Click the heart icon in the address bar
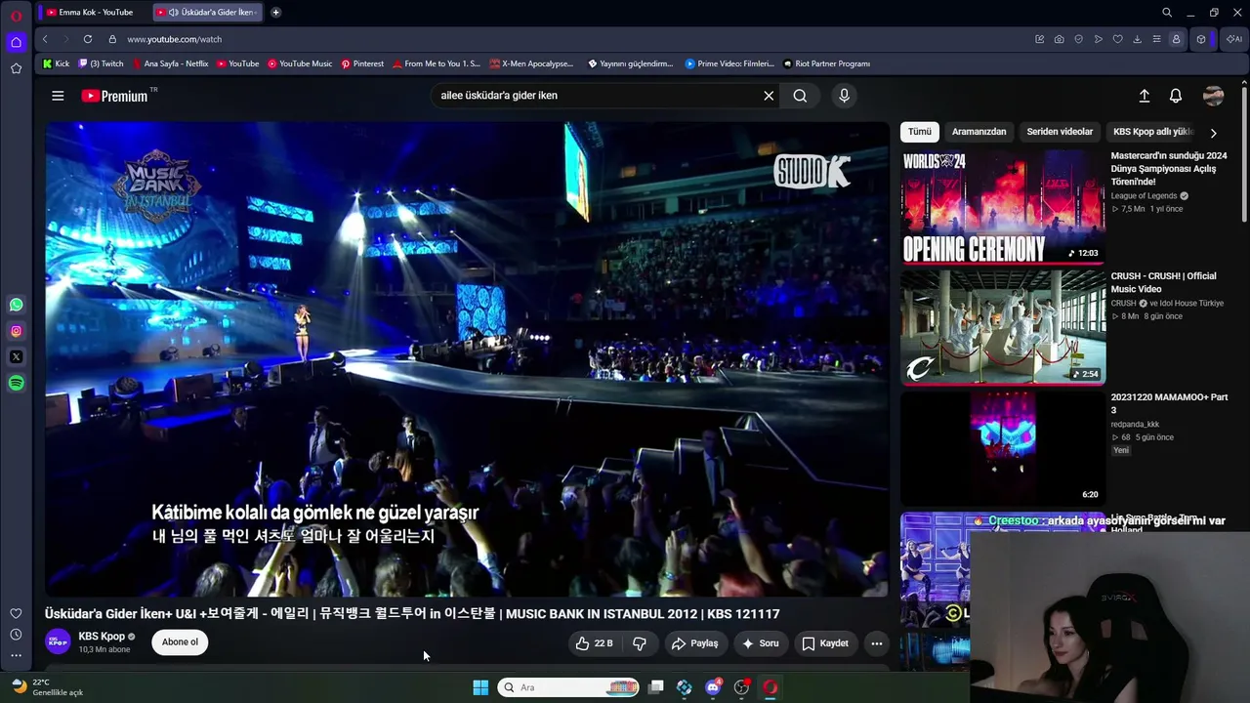The height and width of the screenshot is (703, 1250). coord(1117,39)
